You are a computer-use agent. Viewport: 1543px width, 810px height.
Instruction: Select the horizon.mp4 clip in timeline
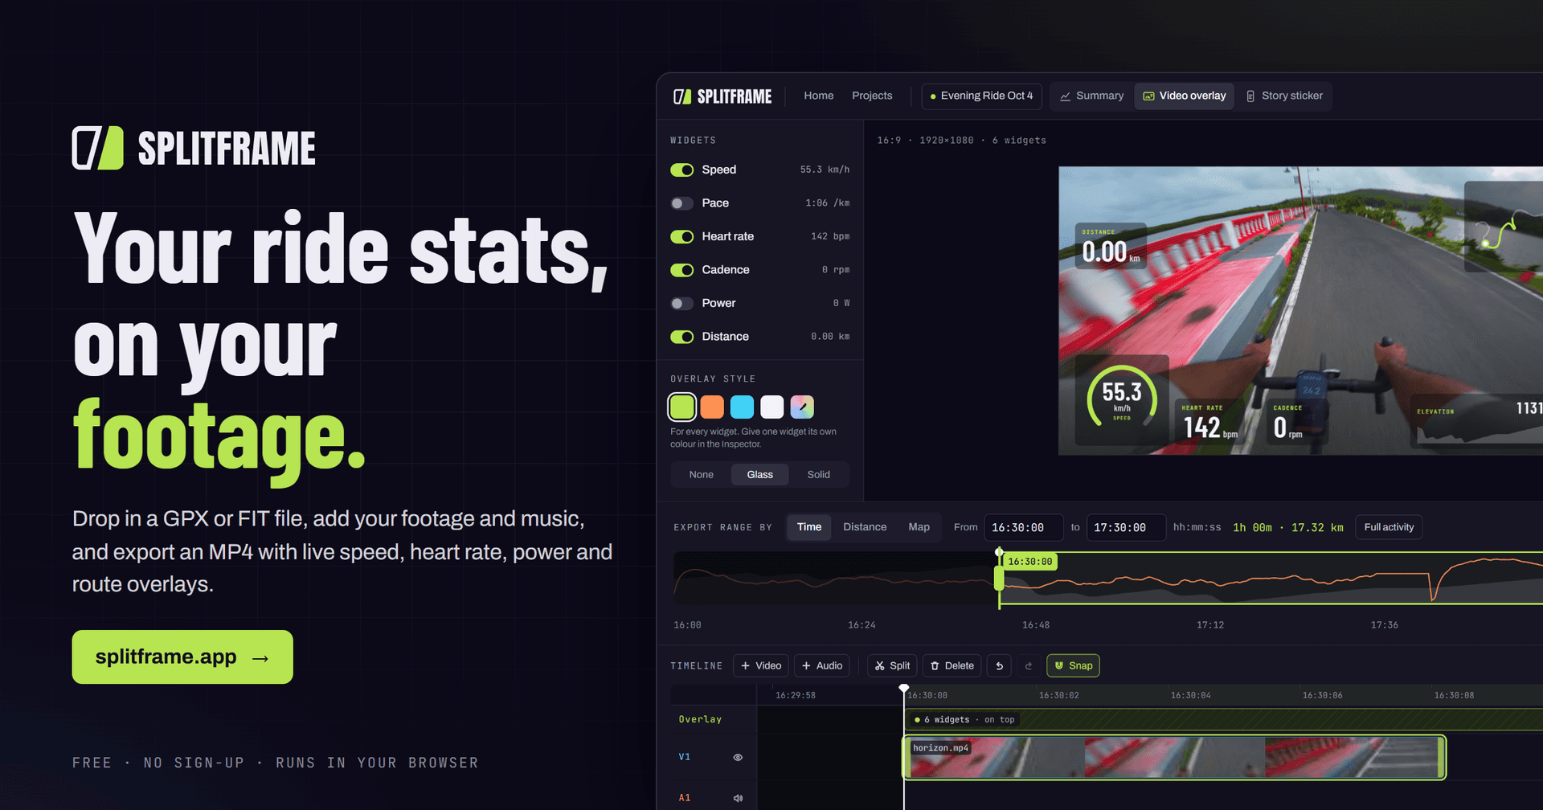click(1174, 758)
